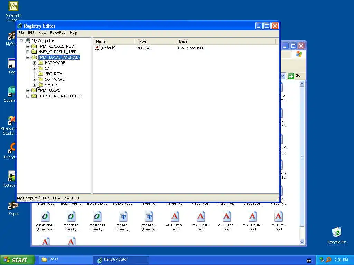Screen dimensions: 354x265
Task: Click the My Computer icon in tree
Action: coord(28,41)
